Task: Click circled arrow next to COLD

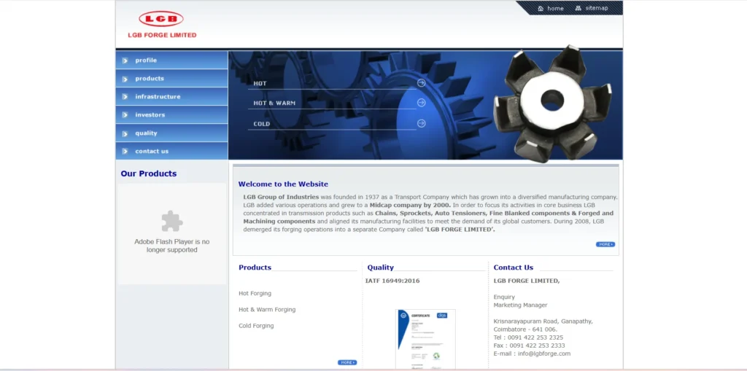Action: tap(421, 123)
